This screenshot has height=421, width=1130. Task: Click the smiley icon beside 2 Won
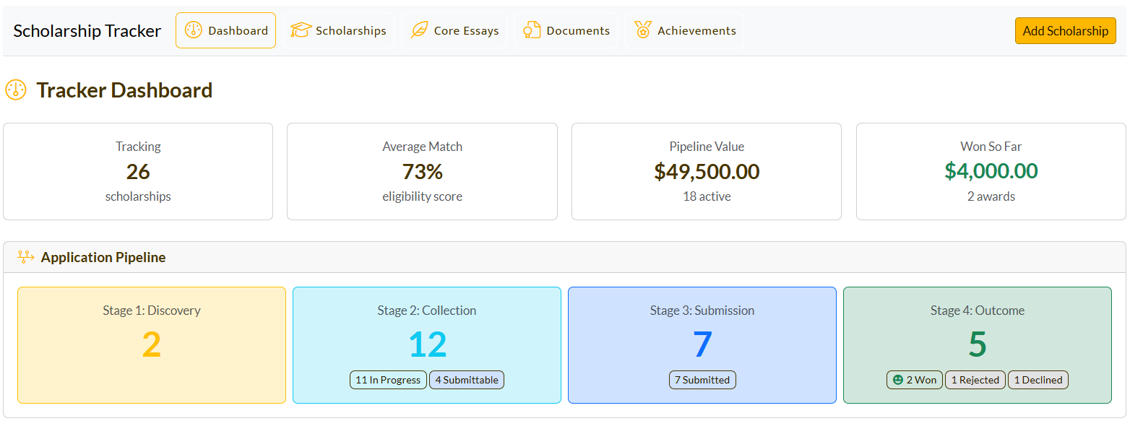coord(898,380)
